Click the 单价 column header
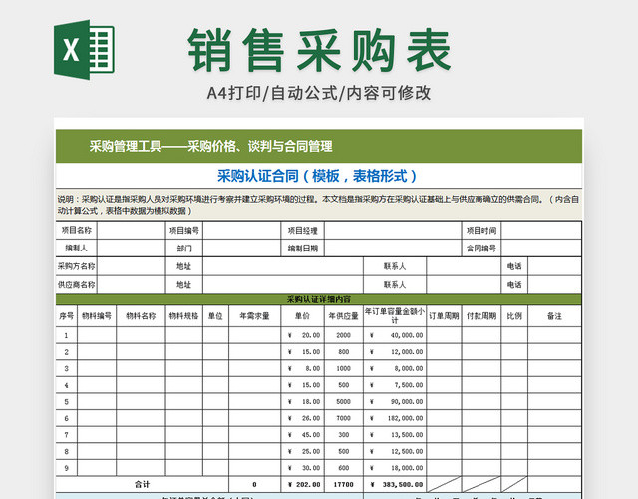The image size is (638, 499). (x=302, y=316)
